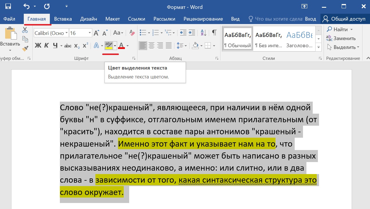This screenshot has width=370, height=209.
Task: Click the Format Painter brush icon
Action: point(25,48)
